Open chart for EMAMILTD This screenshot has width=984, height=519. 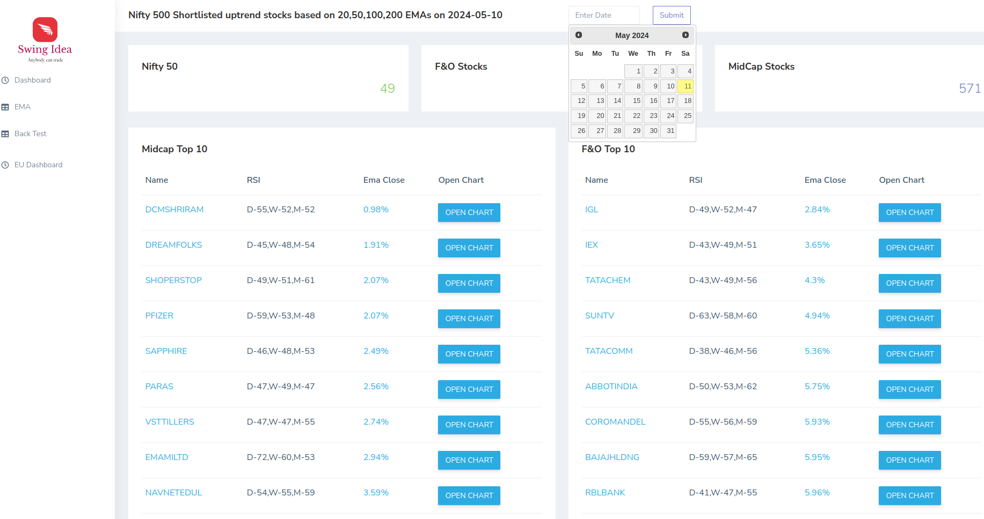pyautogui.click(x=469, y=460)
